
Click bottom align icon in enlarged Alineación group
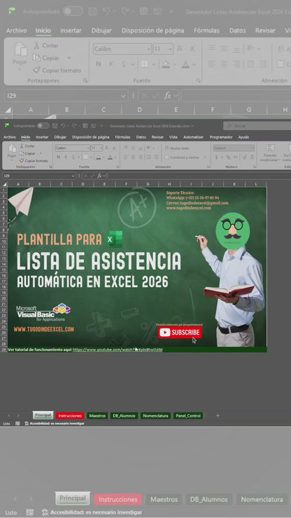click(x=237, y=49)
